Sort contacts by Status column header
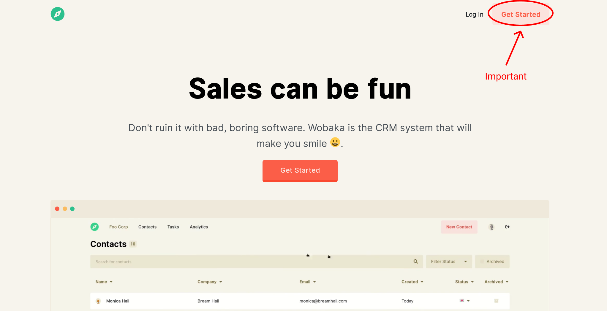 (464, 282)
